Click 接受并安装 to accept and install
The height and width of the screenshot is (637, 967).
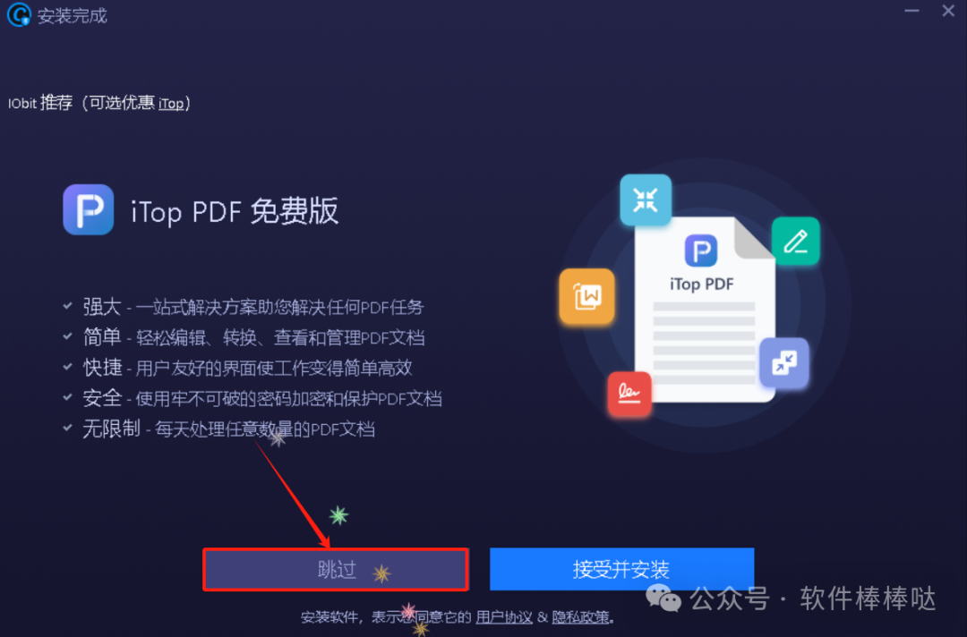click(621, 569)
